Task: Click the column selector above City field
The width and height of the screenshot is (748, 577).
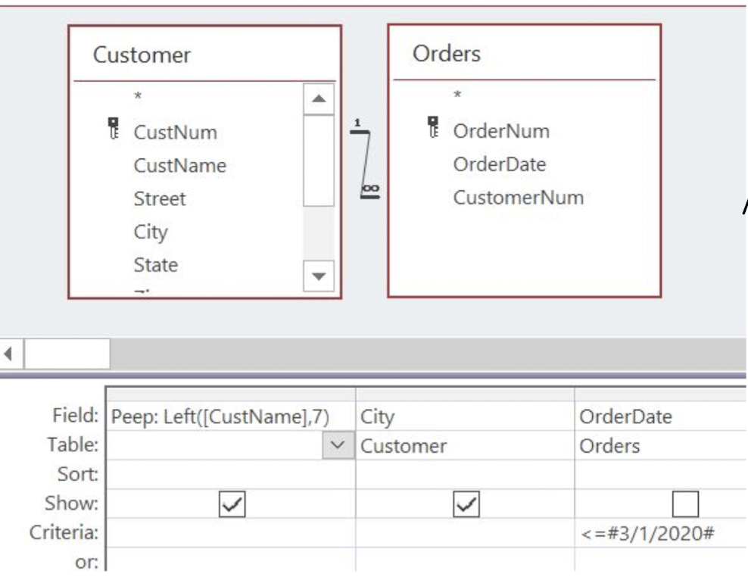Action: 465,395
